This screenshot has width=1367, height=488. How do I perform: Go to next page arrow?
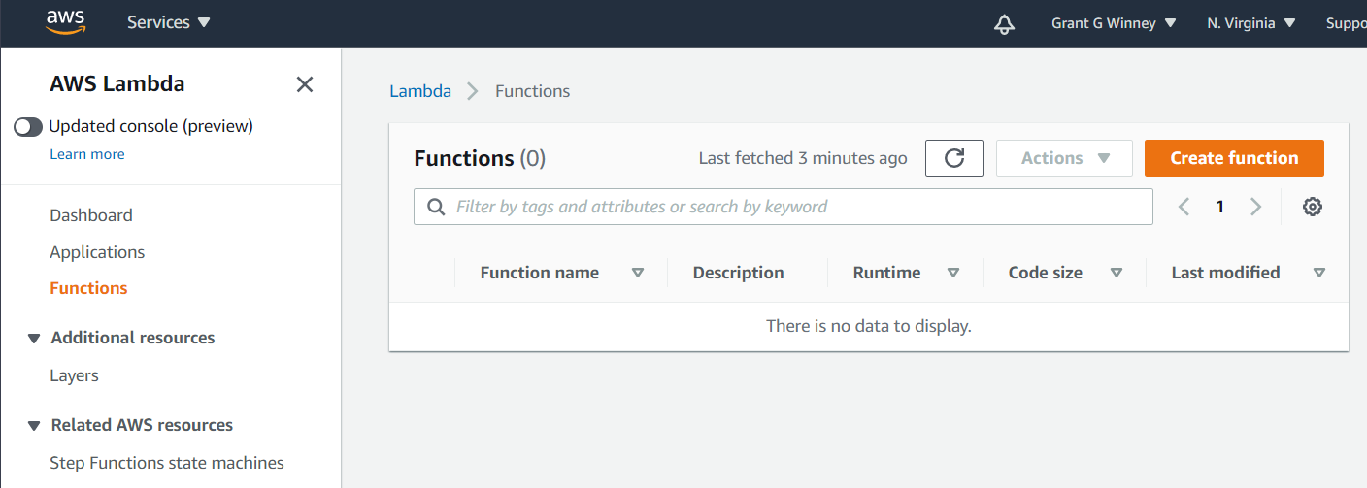point(1255,207)
